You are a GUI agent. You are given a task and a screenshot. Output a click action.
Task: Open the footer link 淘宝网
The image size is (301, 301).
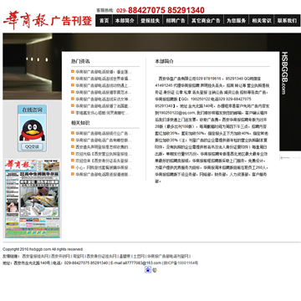pyautogui.click(x=79, y=256)
